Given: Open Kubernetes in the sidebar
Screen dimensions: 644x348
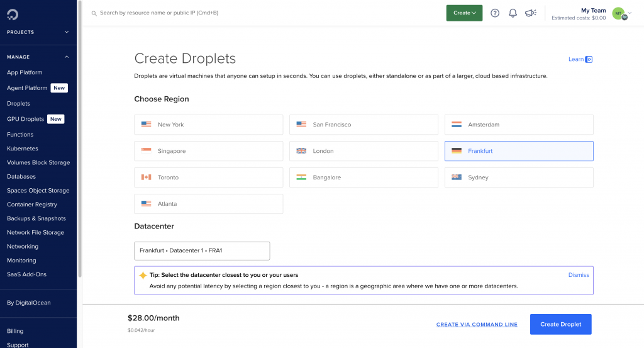Looking at the screenshot, I should [23, 149].
